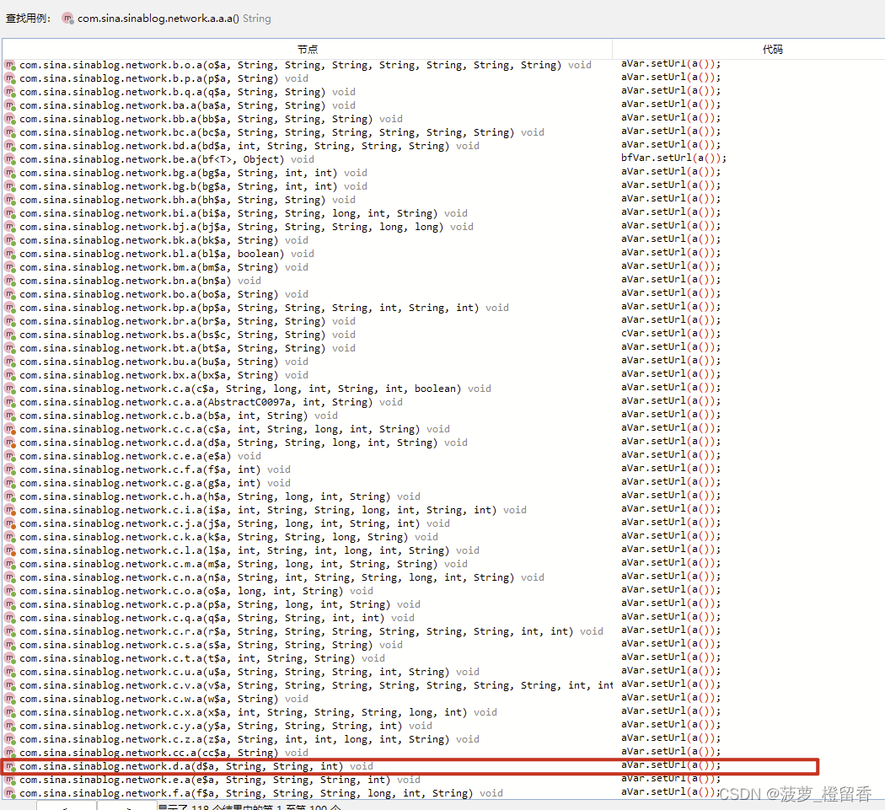The height and width of the screenshot is (810, 885).
Task: Select the network.c.f.a(f$a, int) row
Action: click(443, 470)
